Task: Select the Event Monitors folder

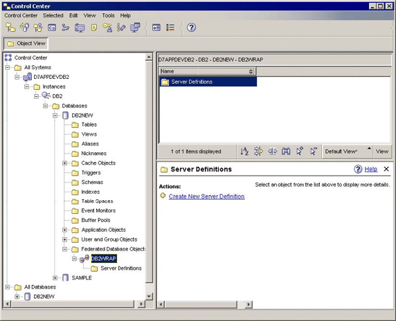Action: click(x=98, y=210)
